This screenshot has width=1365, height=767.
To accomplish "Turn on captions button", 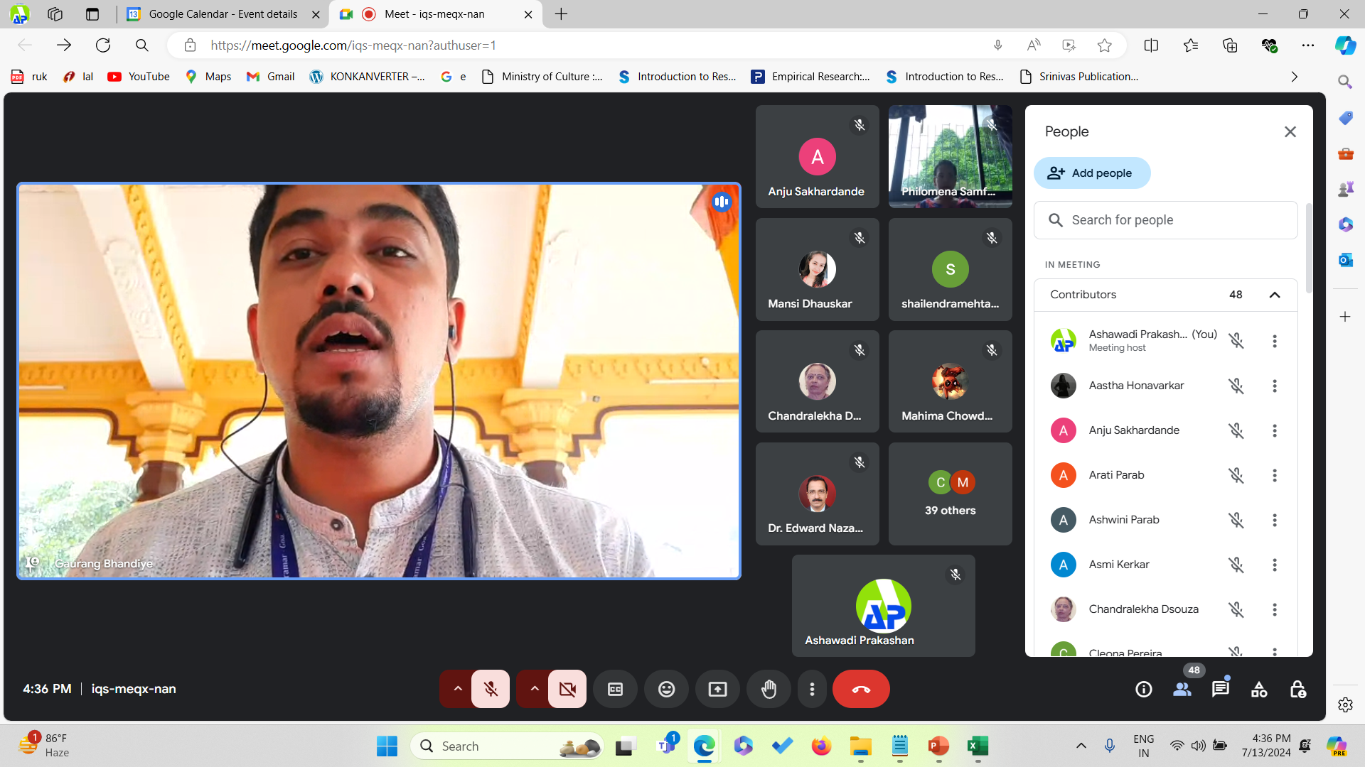I will point(615,689).
